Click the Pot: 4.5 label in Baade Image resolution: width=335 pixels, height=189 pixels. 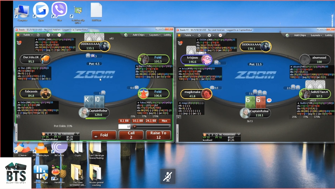pos(94,64)
